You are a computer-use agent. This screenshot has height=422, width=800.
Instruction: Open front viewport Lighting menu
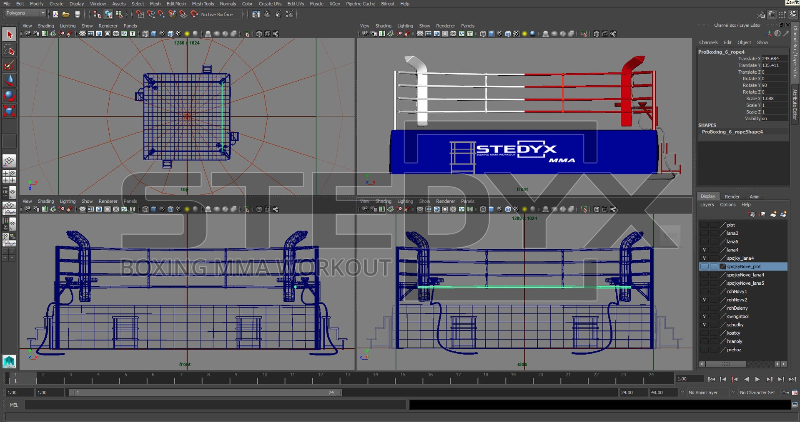[x=68, y=201]
